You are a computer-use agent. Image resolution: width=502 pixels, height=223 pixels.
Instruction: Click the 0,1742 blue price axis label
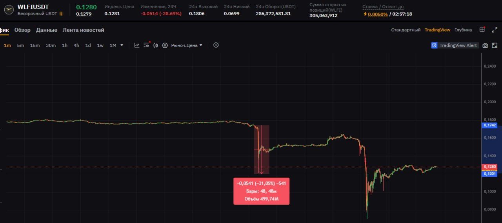pyautogui.click(x=490, y=125)
